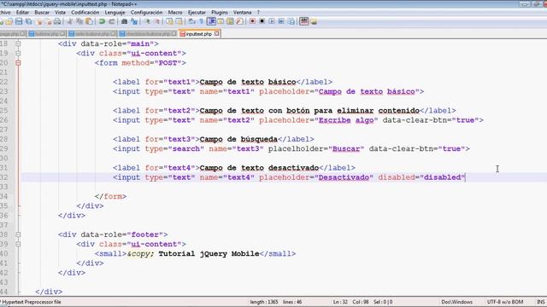Close the inputtext.php tab with its X
This screenshot has width=547, height=307.
click(x=216, y=33)
